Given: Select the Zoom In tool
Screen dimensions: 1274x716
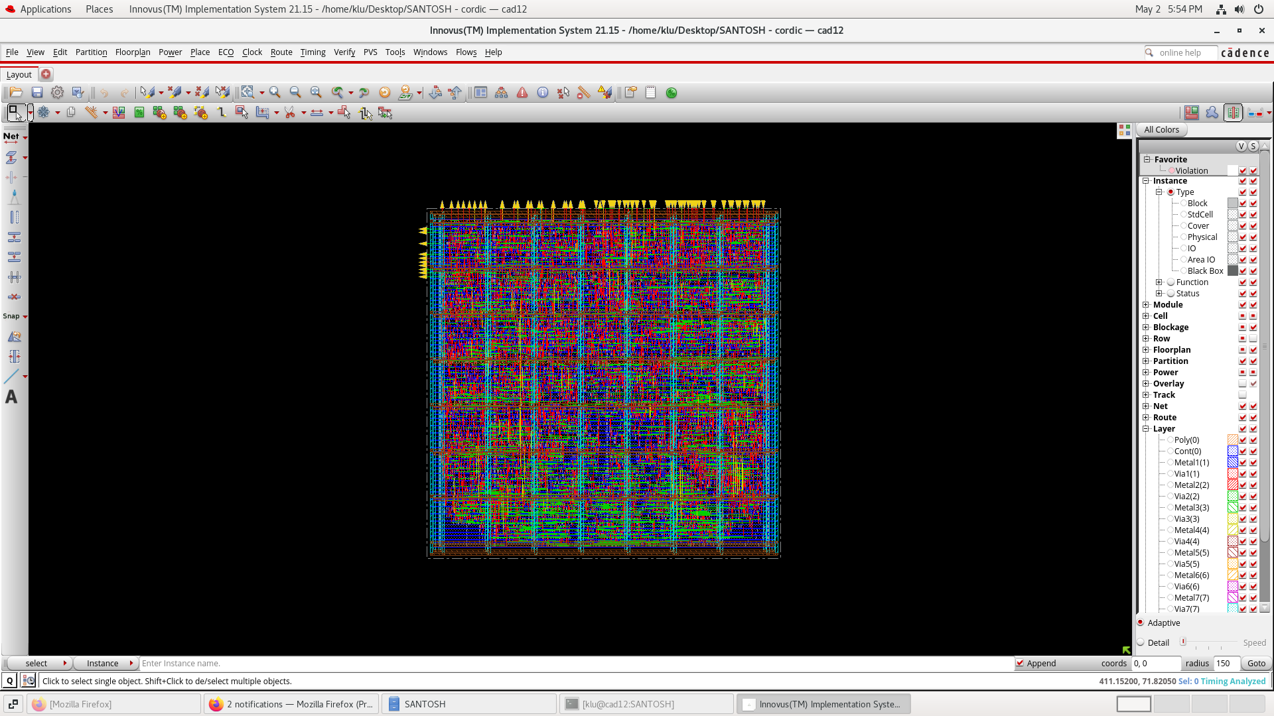Looking at the screenshot, I should [275, 93].
